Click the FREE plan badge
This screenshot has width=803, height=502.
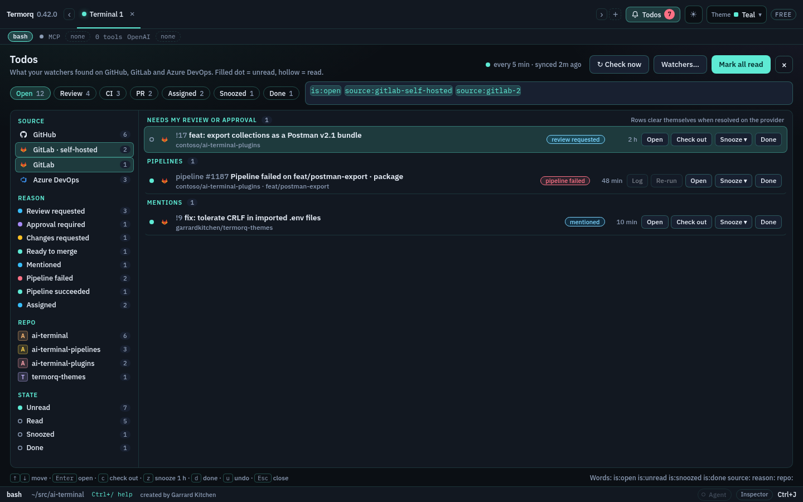[x=783, y=15]
